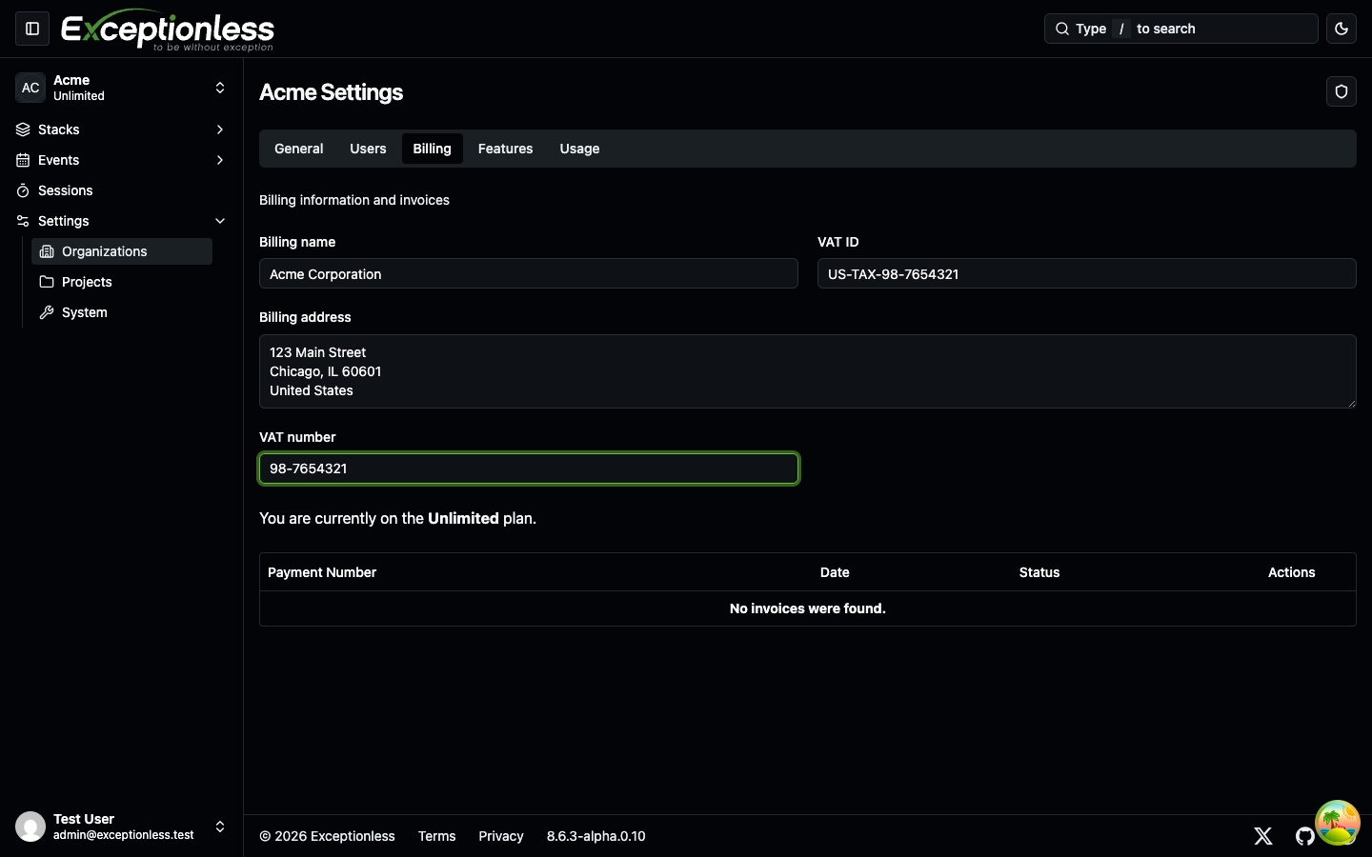Image resolution: width=1372 pixels, height=857 pixels.
Task: Switch to the Features tab
Action: tap(505, 149)
